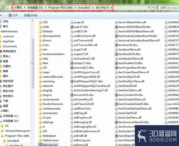Open the address bar history dropdown
This screenshot has width=179, height=146.
pos(149,8)
